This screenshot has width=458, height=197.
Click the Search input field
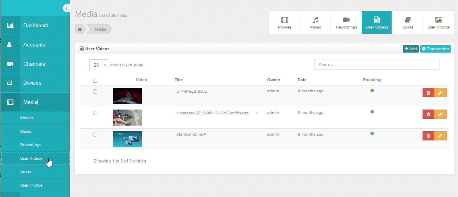tap(376, 65)
